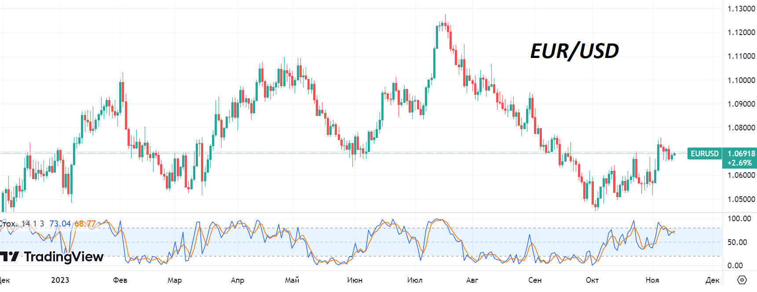757x292 pixels.
Task: Select the Сен month on the time axis
Action: 535,280
